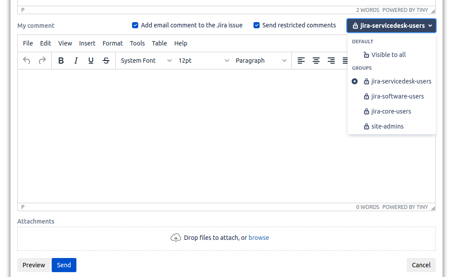Uncheck Add email comment to the Jira issue
This screenshot has width=450, height=277.
click(135, 25)
